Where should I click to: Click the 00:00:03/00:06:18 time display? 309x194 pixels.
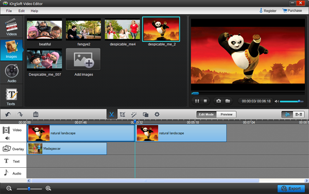coord(256,101)
